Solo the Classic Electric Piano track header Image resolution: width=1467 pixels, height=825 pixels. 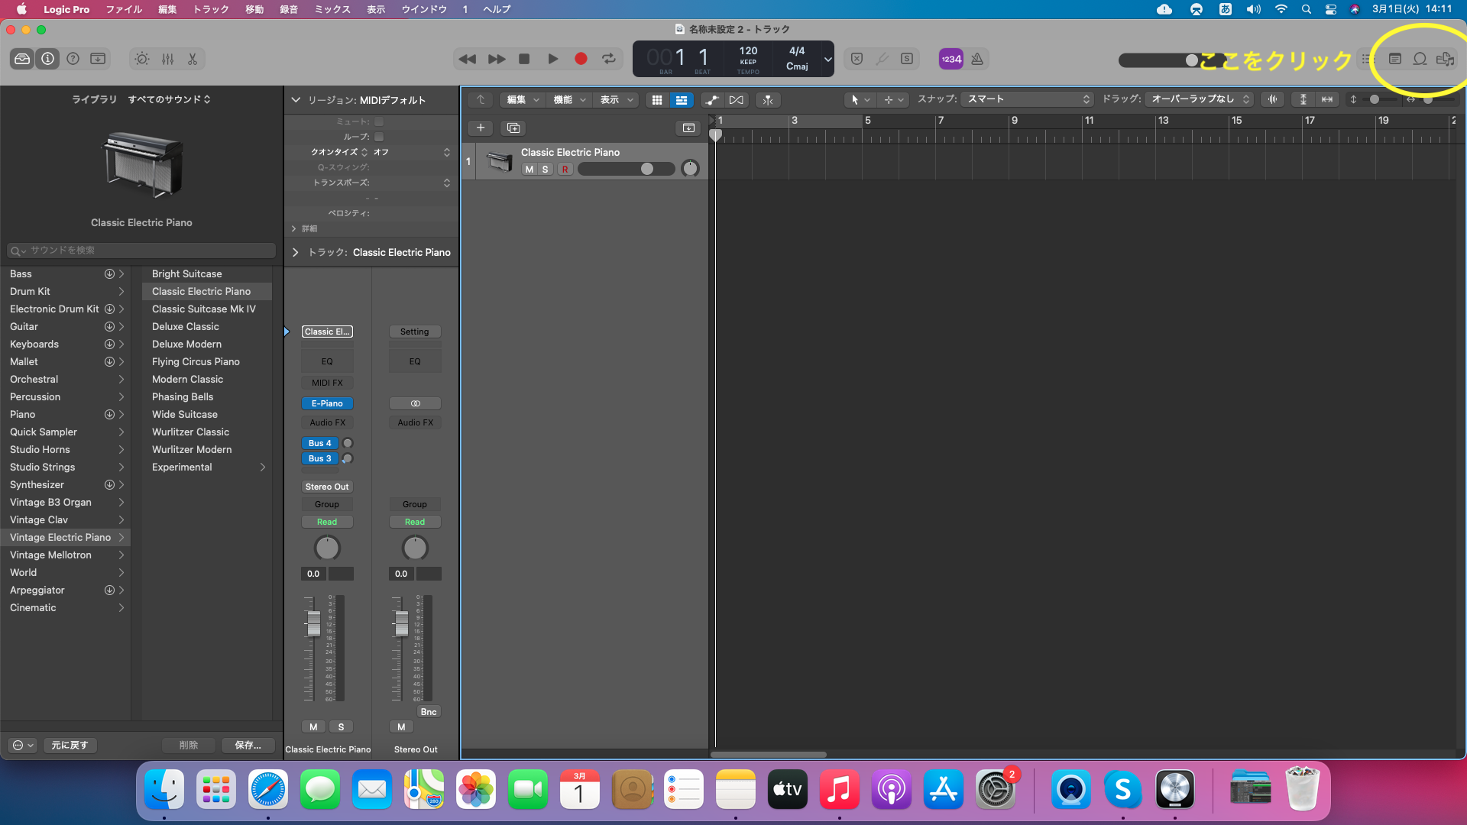click(546, 170)
